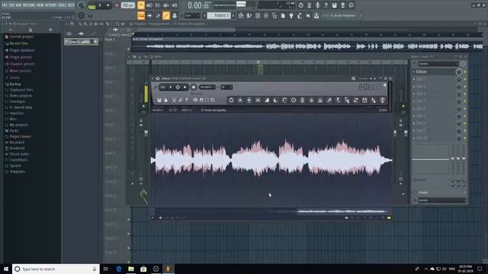This screenshot has height=274, width=488.
Task: Click Edison reverse arrows icon
Action: (x=356, y=100)
